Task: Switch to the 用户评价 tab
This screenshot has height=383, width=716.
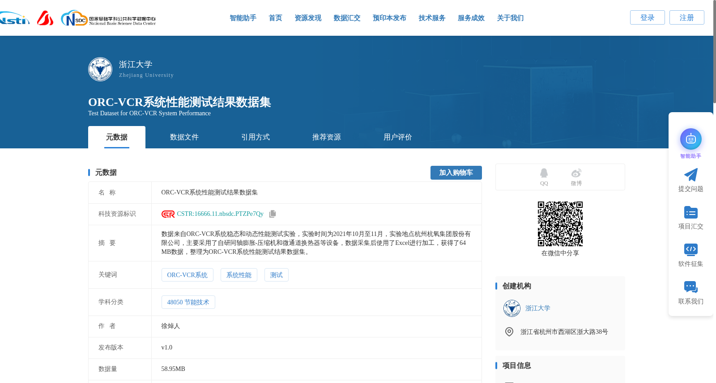Action: (398, 137)
